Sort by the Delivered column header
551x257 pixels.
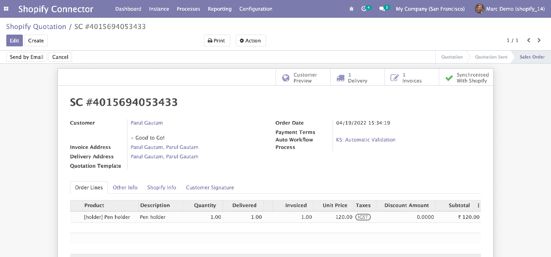[243, 206]
